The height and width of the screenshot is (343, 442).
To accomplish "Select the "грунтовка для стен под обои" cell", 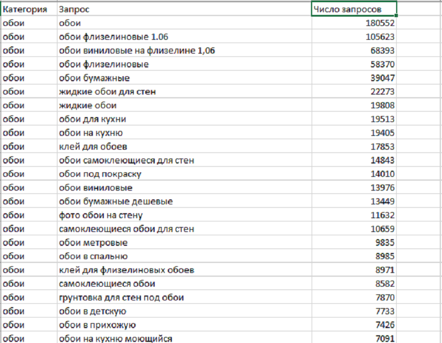I will coord(184,298).
